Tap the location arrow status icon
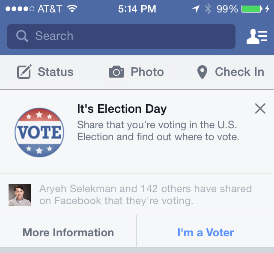Image resolution: width=274 pixels, height=253 pixels. coord(196,9)
